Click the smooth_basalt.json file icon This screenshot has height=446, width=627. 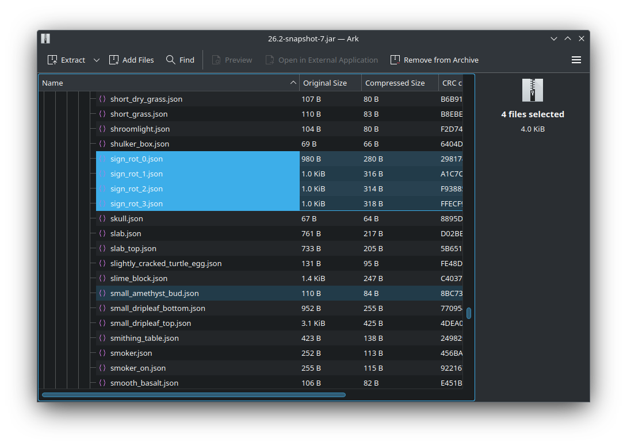(102, 382)
